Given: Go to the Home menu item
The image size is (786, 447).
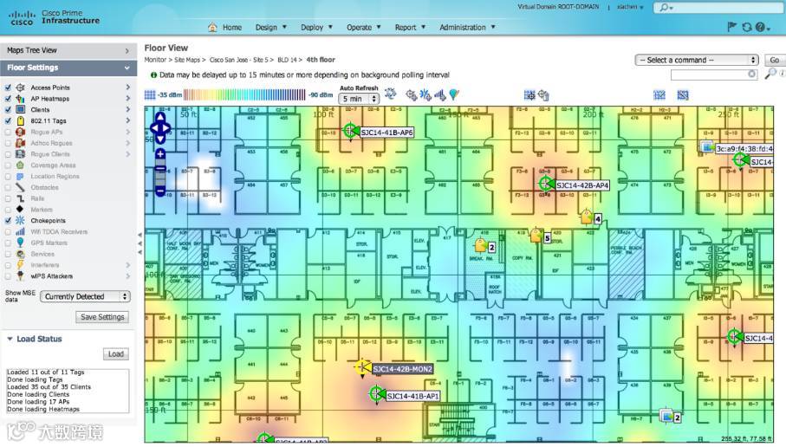Looking at the screenshot, I should pyautogui.click(x=232, y=28).
